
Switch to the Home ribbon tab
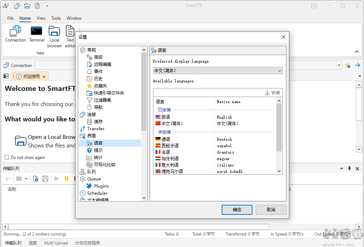(25, 18)
